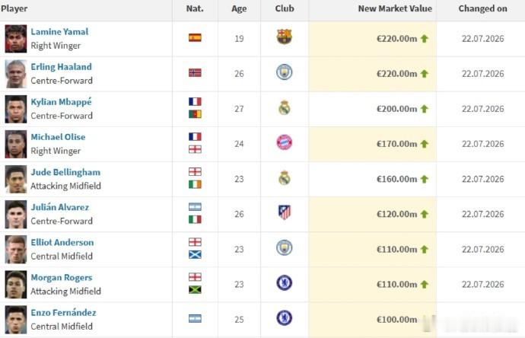Sort table by Age column header

(239, 8)
